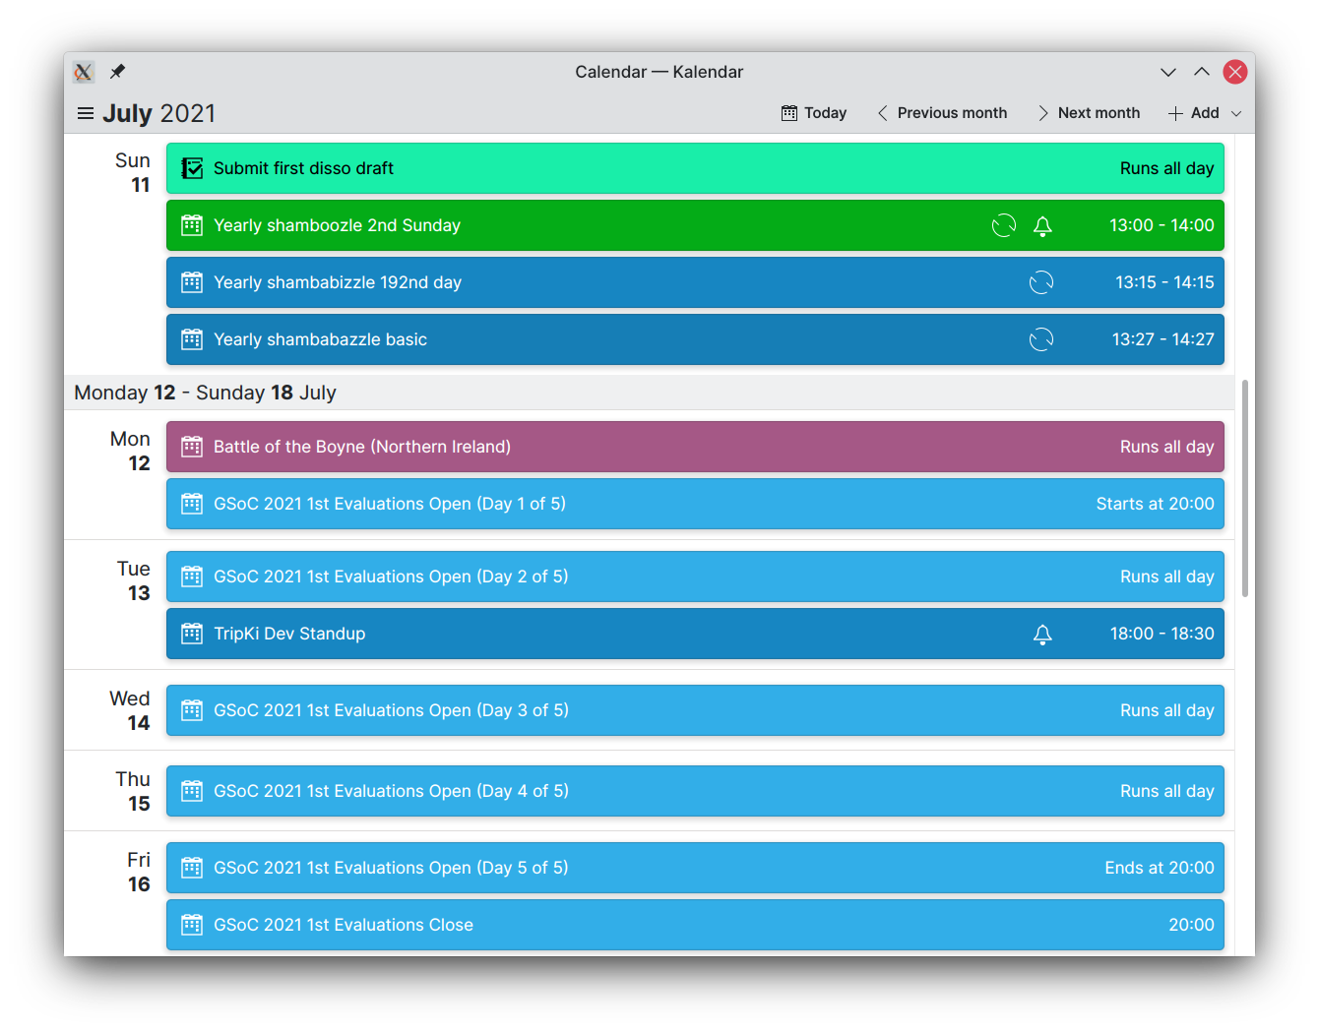Screen dimensions: 1319x1032
Task: Click the reminder bell on TripKi Dev Standup
Action: click(x=1042, y=635)
